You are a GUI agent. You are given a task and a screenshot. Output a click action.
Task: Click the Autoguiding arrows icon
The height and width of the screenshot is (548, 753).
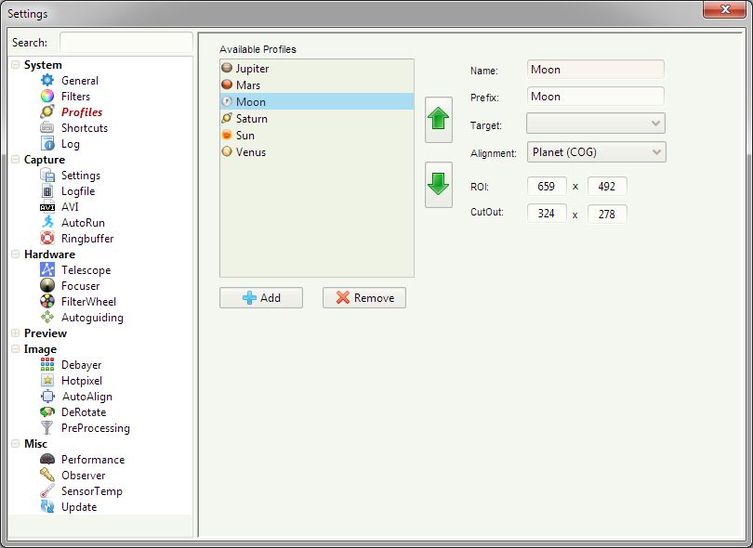click(47, 317)
